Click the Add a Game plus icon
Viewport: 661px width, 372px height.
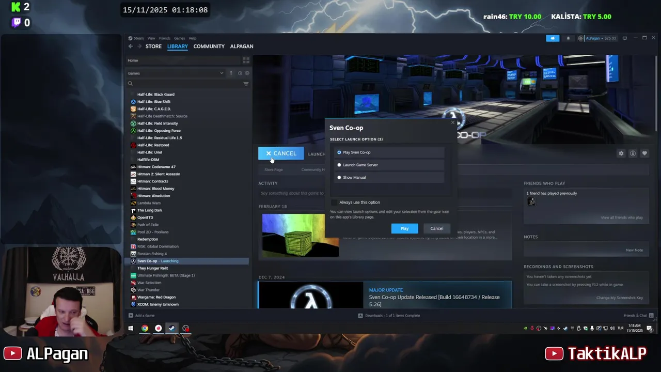coord(131,315)
